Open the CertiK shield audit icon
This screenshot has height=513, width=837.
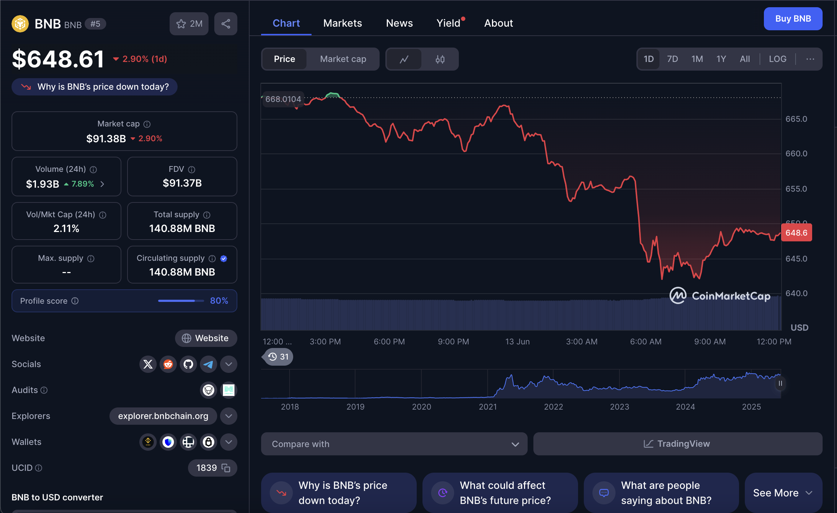coord(209,390)
